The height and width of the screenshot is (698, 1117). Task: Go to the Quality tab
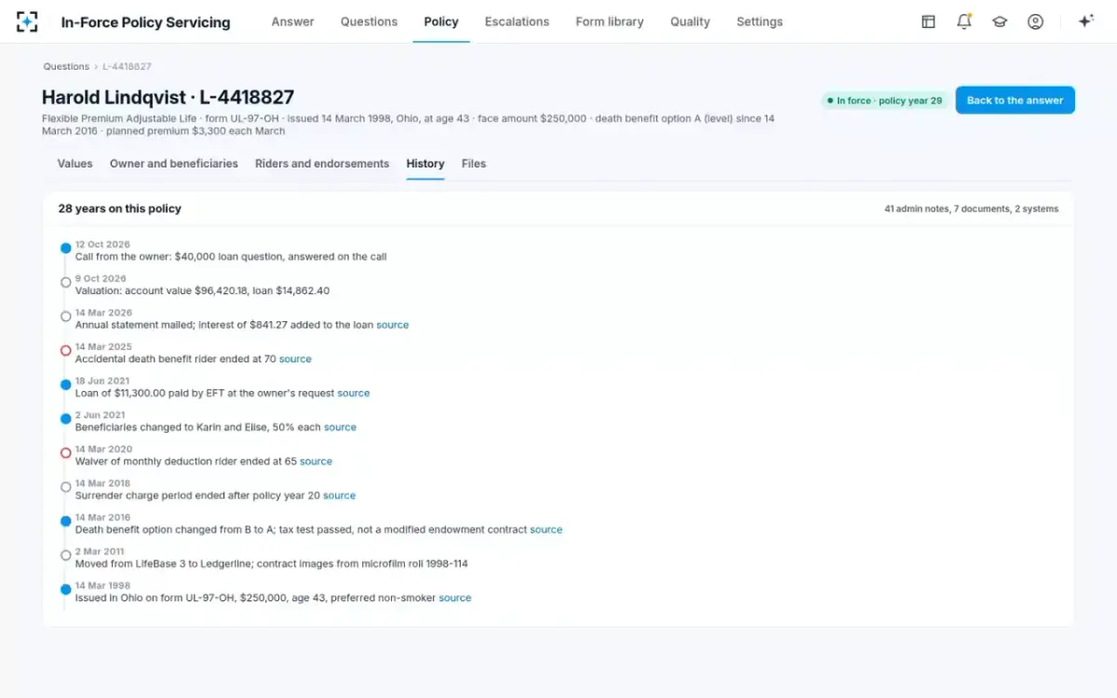click(x=690, y=21)
